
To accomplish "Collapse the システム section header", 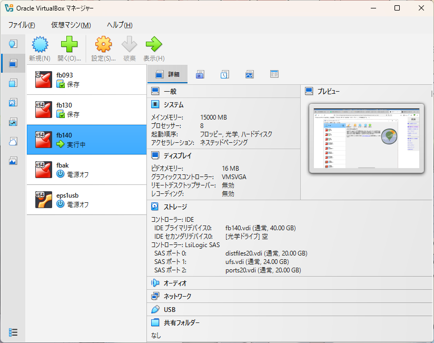I will pos(224,105).
